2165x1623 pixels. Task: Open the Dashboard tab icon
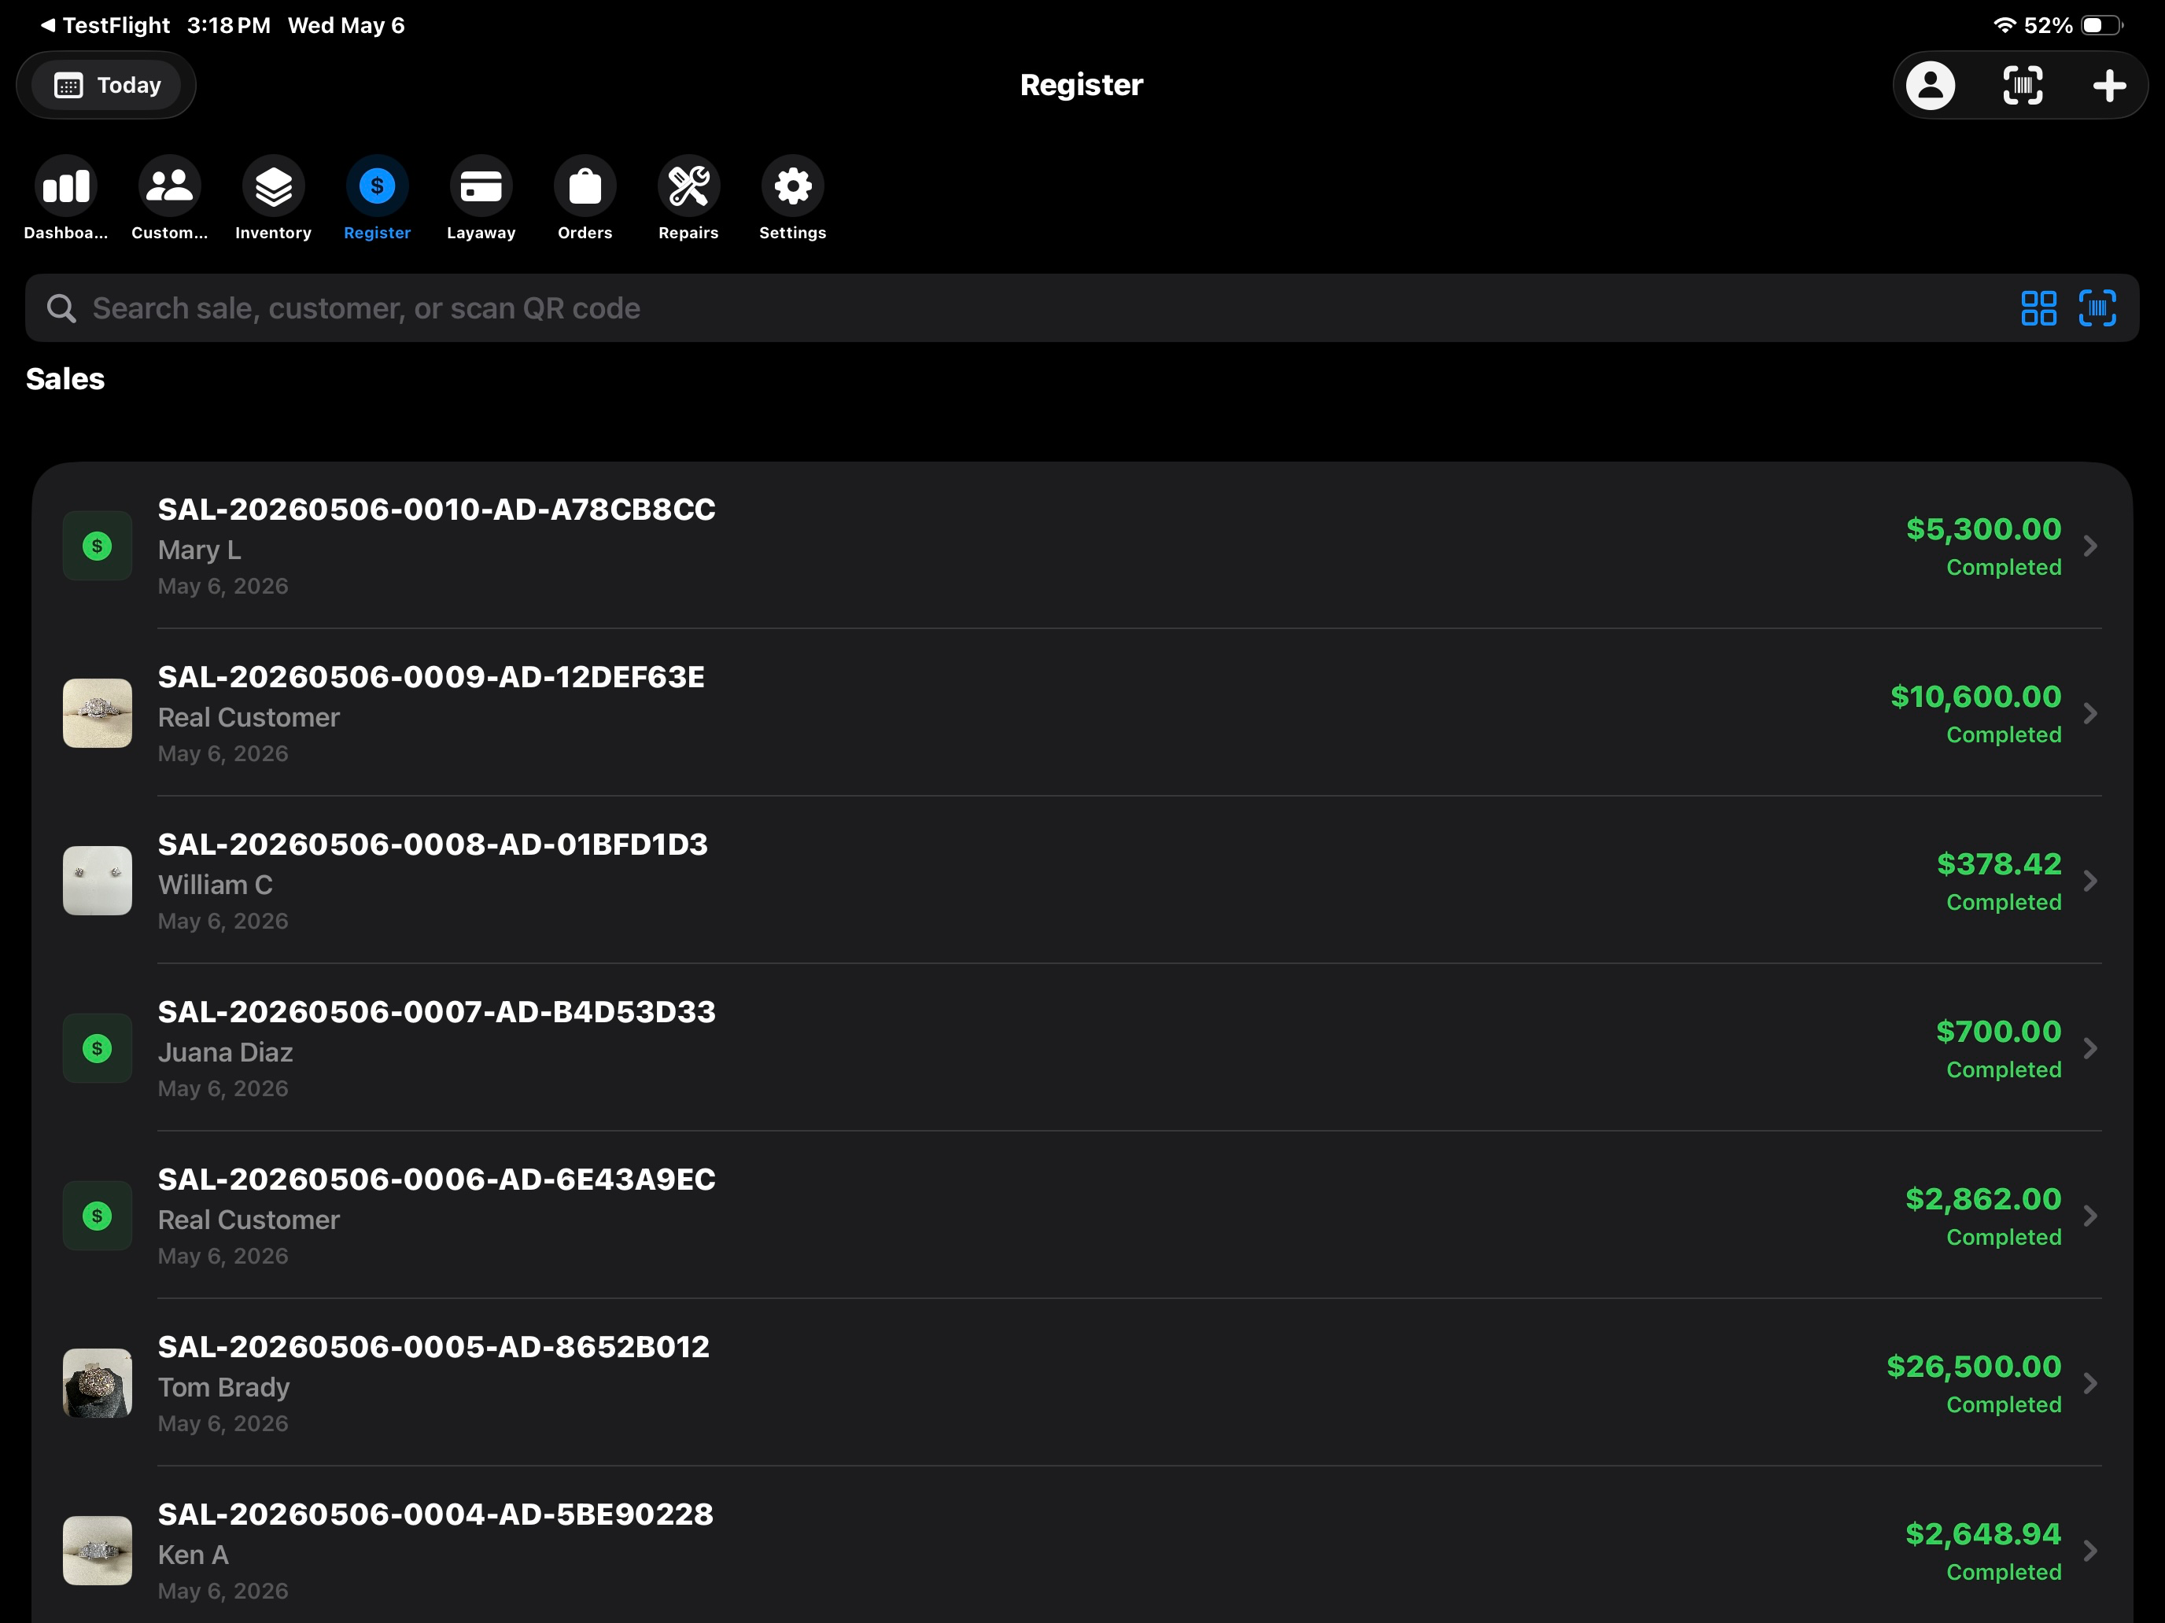pyautogui.click(x=65, y=186)
